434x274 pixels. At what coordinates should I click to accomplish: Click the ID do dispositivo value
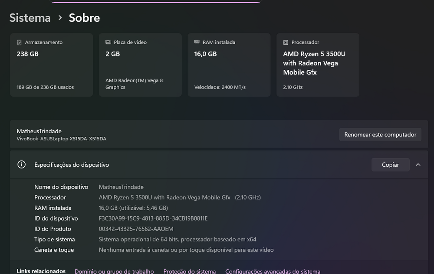pos(153,218)
